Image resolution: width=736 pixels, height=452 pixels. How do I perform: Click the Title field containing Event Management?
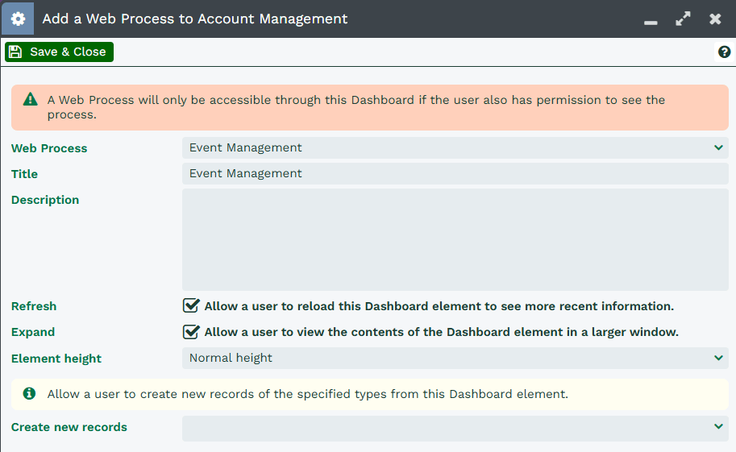[455, 173]
